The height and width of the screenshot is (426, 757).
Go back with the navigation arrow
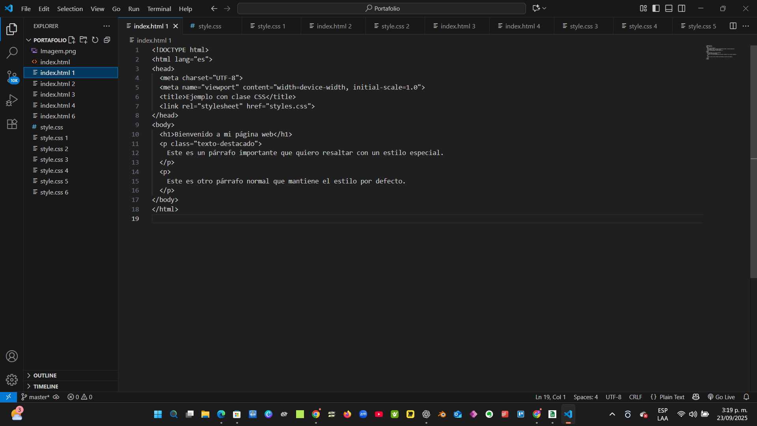(214, 8)
